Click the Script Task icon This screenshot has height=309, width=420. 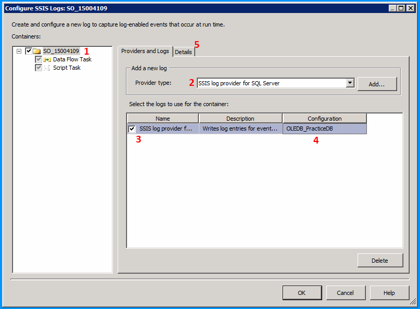click(x=47, y=68)
